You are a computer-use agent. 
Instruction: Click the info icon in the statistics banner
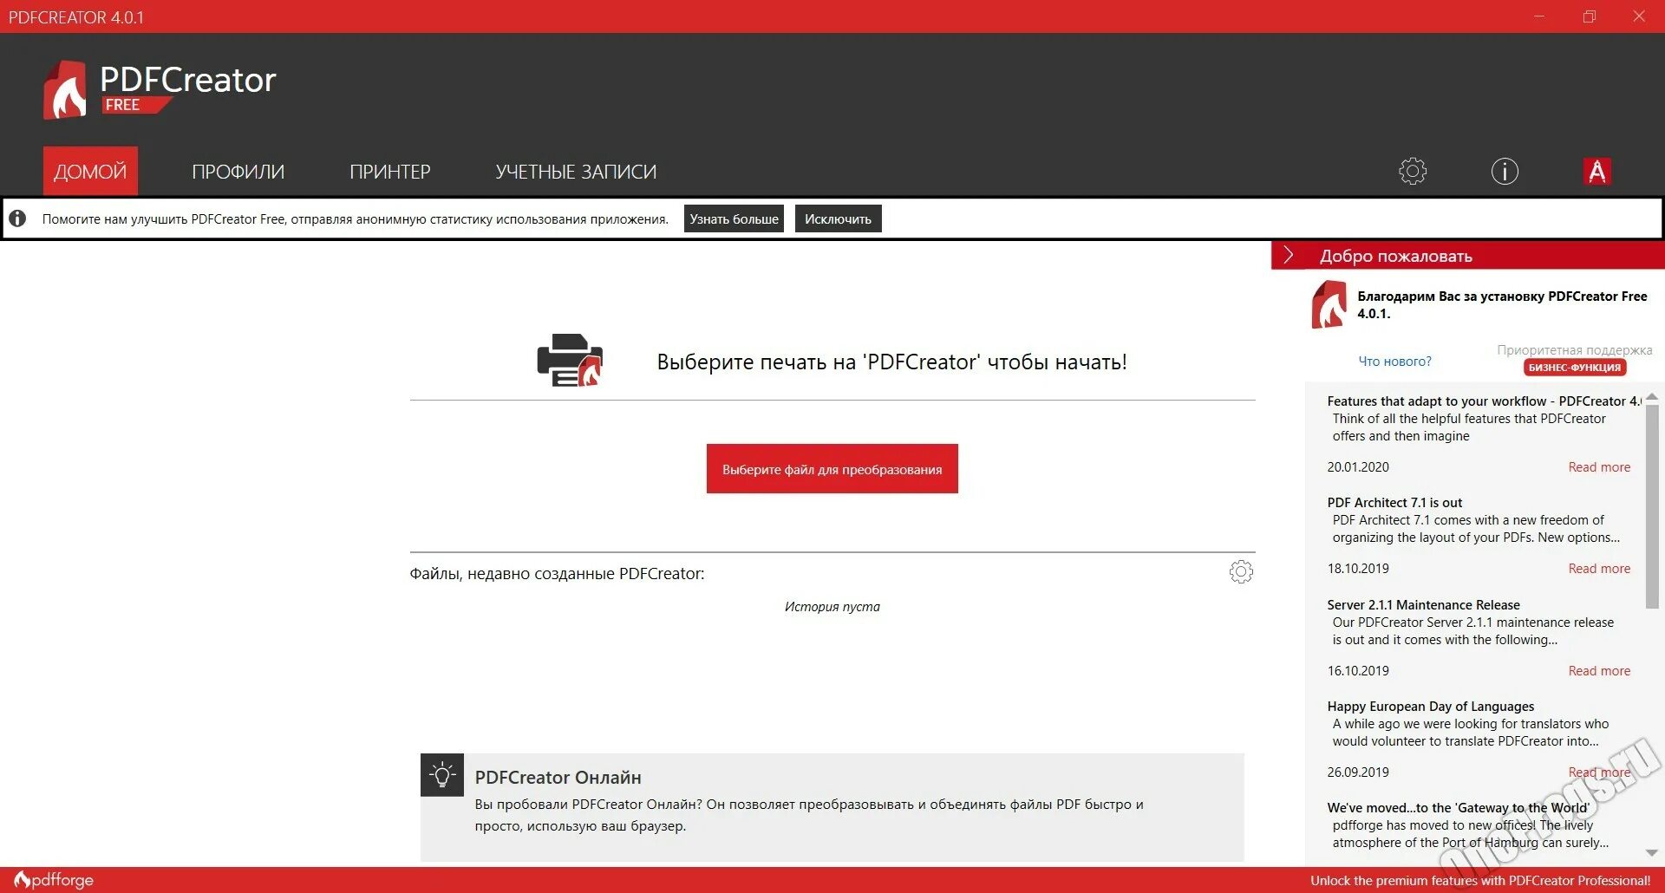(x=17, y=218)
